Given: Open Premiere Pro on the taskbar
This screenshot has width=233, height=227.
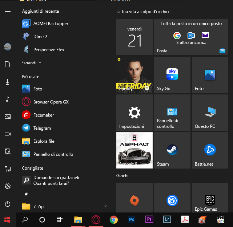Looking at the screenshot, I should pos(149,220).
